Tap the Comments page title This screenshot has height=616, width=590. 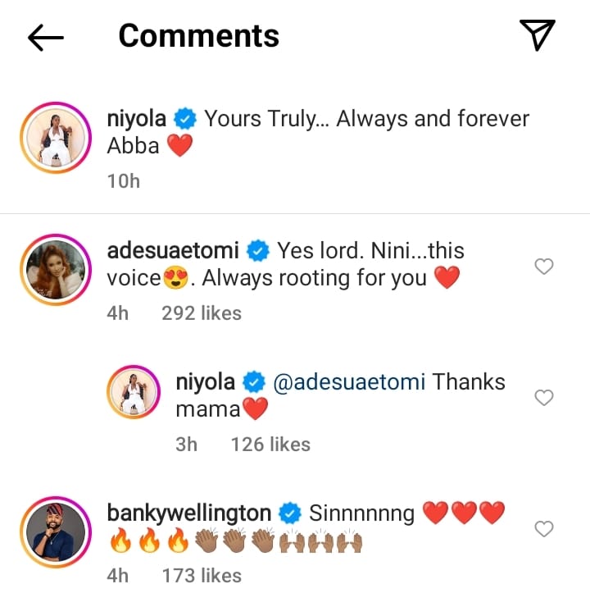(x=199, y=36)
